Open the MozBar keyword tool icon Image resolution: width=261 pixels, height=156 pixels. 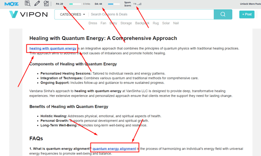coord(46,3)
